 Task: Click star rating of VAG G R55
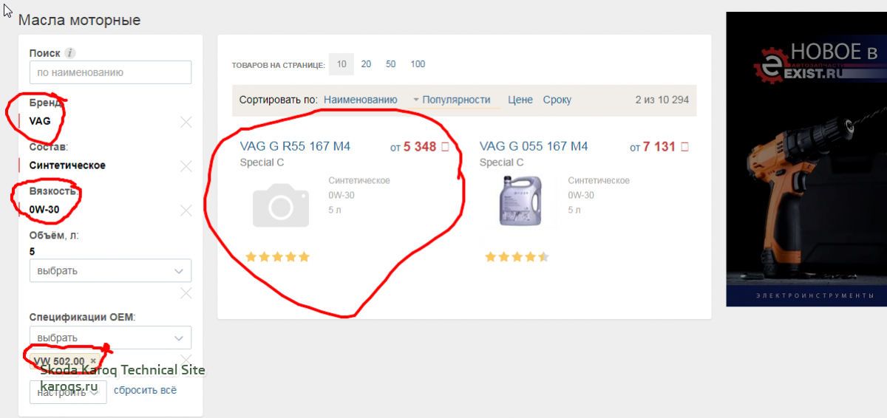(277, 257)
